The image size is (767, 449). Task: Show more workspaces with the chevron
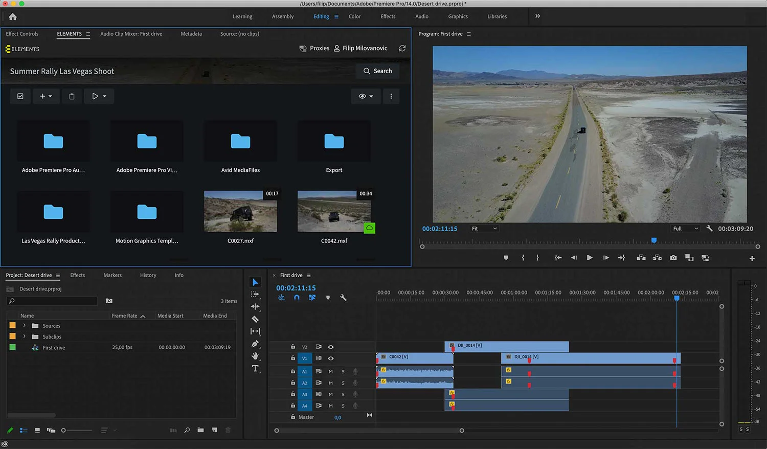(x=537, y=16)
